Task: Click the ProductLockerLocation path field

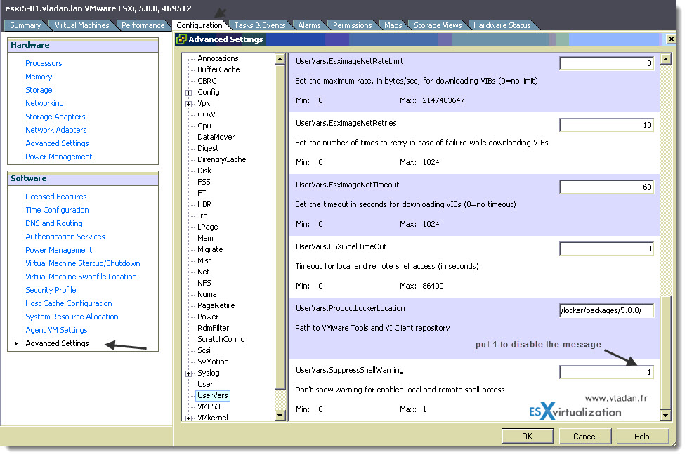Action: coord(606,310)
